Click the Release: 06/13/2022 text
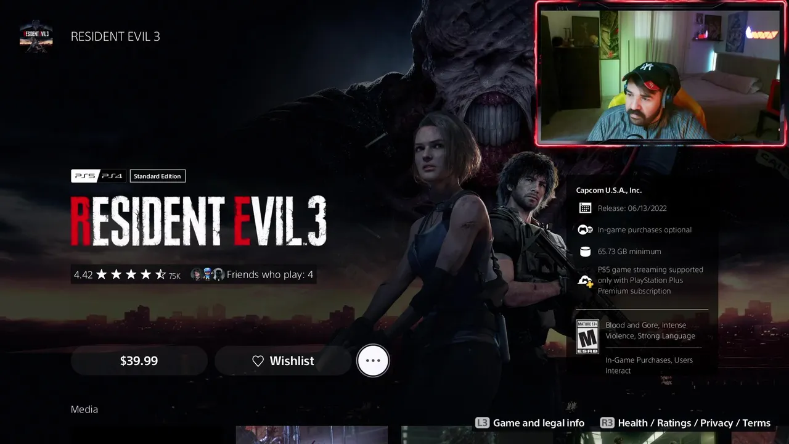 coord(632,208)
